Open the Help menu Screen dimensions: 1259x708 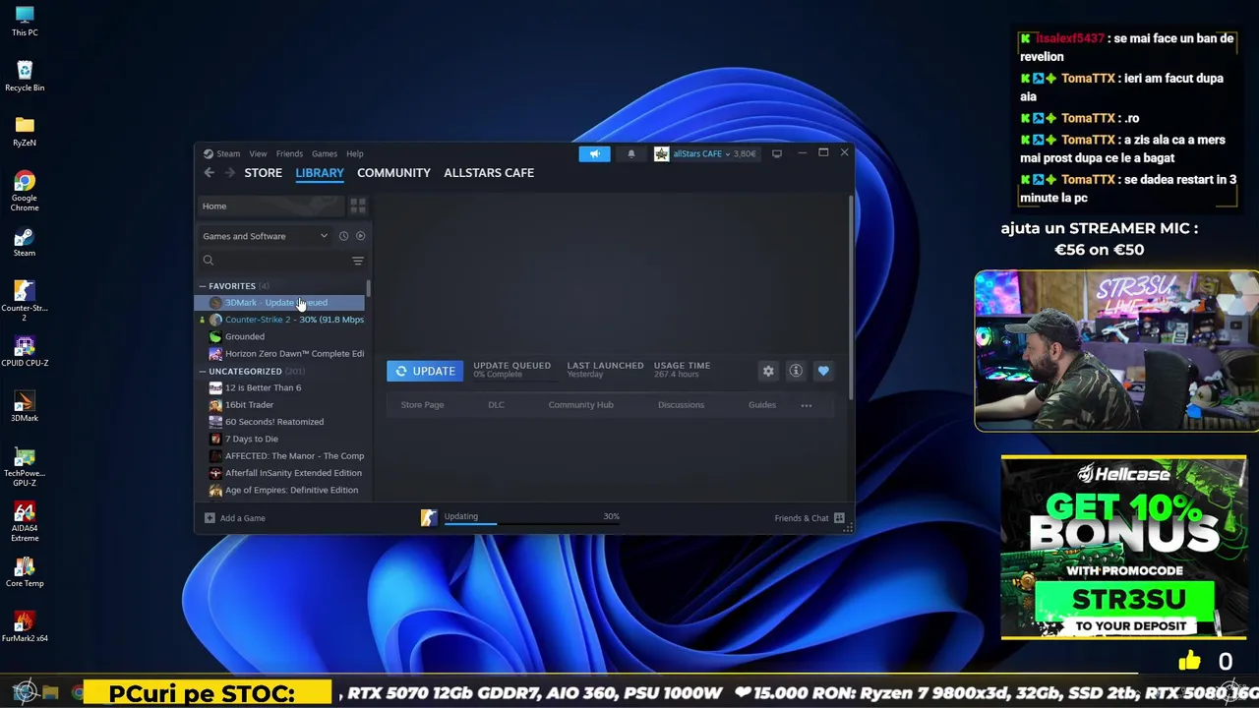click(355, 153)
